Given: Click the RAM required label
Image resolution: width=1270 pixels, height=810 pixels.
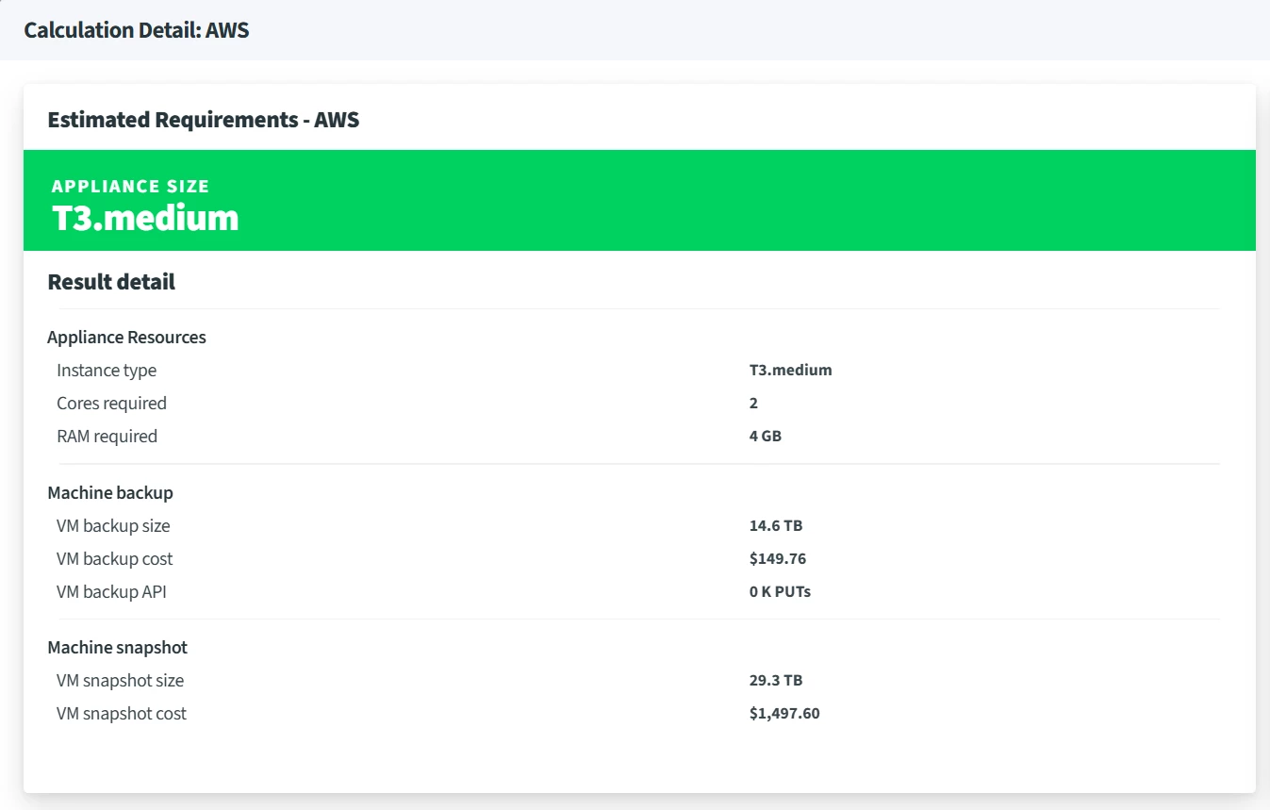Looking at the screenshot, I should 107,437.
